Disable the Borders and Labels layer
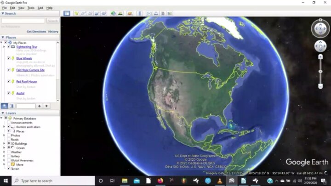This screenshot has width=331, height=186. [x=9, y=127]
